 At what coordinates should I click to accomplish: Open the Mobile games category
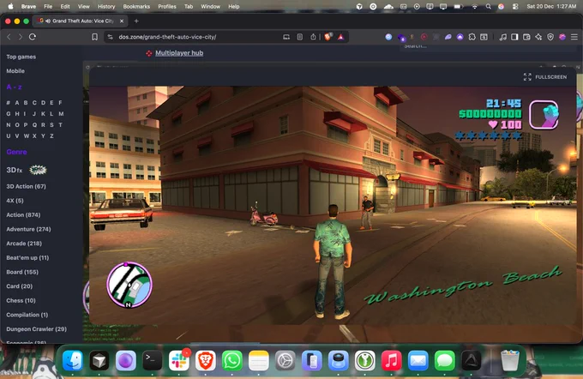click(x=15, y=71)
